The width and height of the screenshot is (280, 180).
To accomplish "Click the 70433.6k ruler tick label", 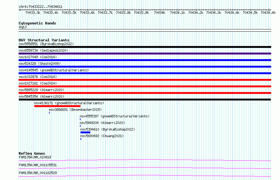I will click(87, 13).
